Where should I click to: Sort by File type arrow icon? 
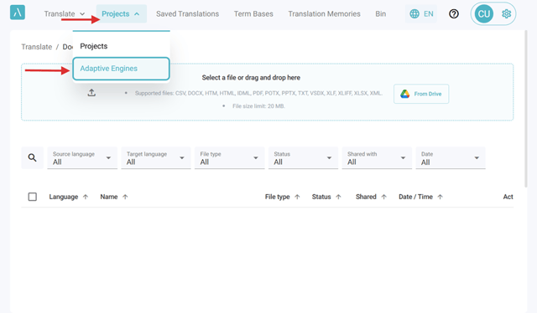(297, 197)
